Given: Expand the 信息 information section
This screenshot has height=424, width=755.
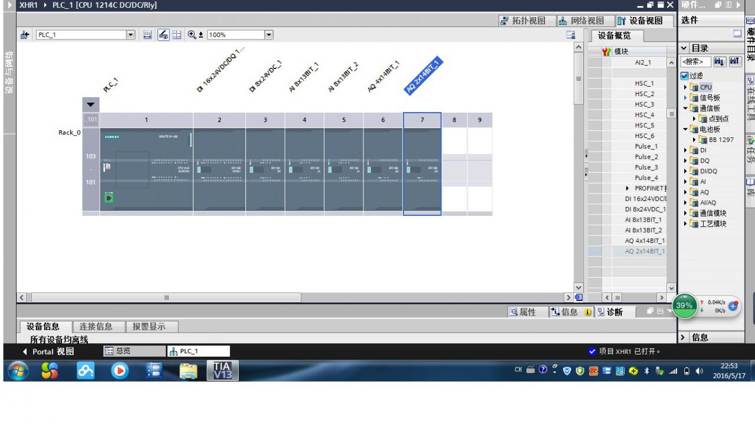Looking at the screenshot, I should tap(684, 338).
